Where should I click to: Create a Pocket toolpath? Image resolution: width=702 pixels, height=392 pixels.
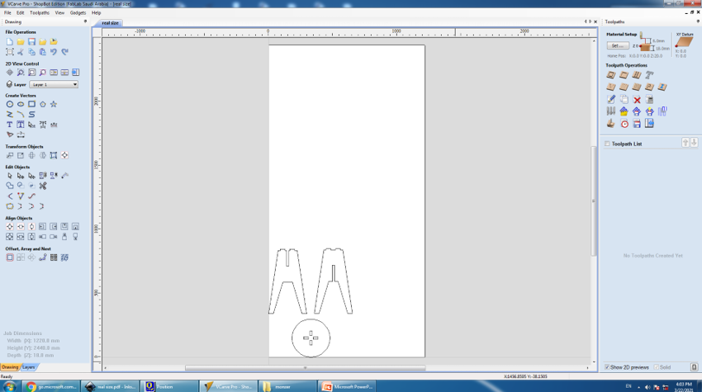coord(624,75)
